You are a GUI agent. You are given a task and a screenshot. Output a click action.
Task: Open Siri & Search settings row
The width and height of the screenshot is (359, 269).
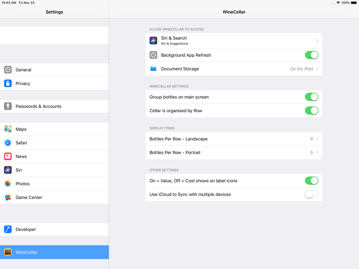point(234,41)
